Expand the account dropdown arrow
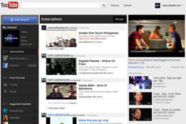 tap(183, 6)
